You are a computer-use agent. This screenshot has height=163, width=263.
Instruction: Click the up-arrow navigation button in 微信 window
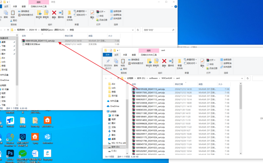[x=8, y=30]
